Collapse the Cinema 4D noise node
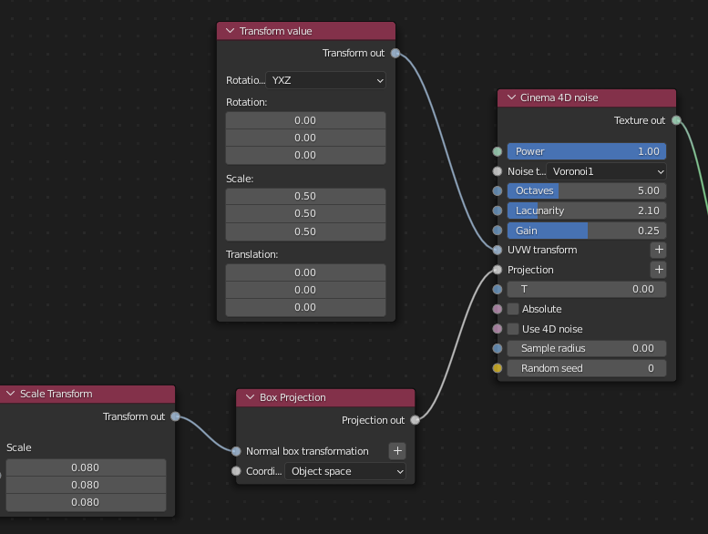Screen dimensions: 708x534 [511, 98]
